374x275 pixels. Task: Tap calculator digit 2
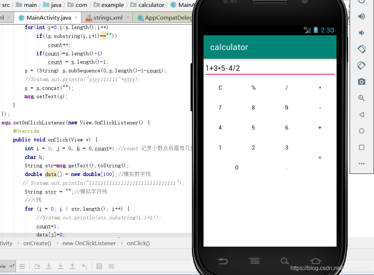pos(253,148)
